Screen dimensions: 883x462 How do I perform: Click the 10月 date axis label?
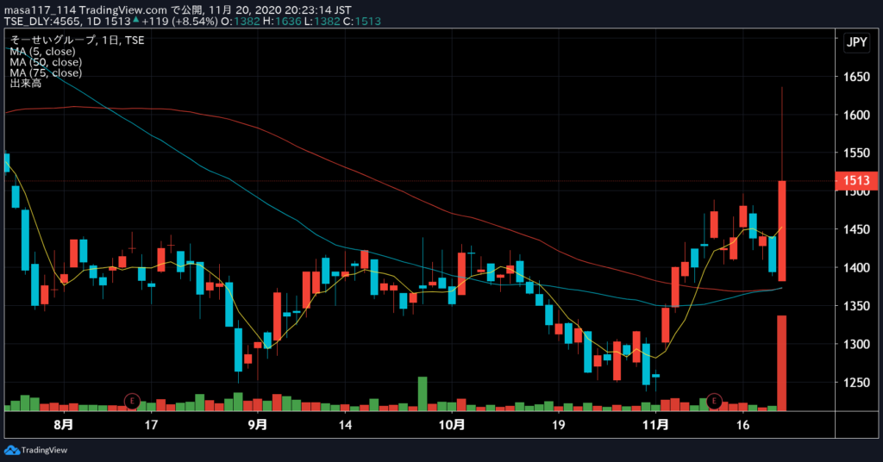coord(452,425)
